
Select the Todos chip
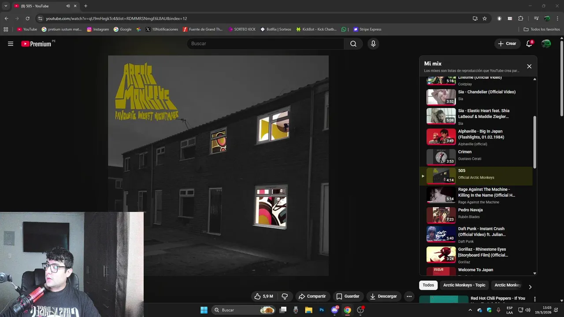pos(428,285)
